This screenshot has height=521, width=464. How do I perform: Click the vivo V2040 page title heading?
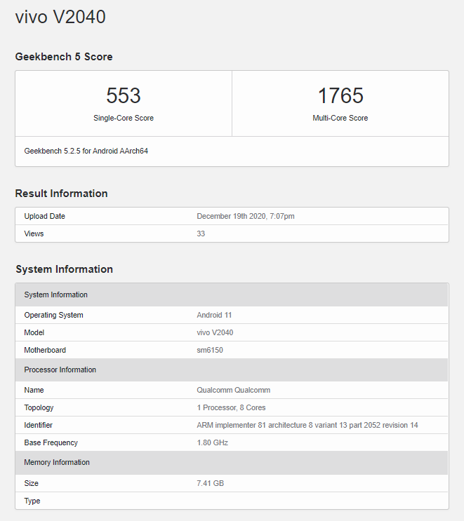60,17
